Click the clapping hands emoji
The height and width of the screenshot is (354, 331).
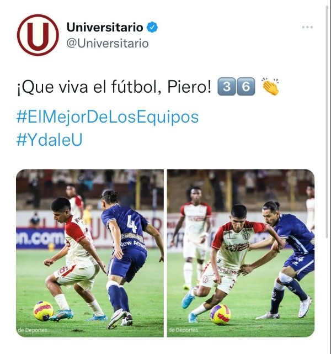coord(270,87)
